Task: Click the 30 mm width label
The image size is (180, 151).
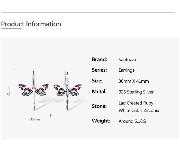Action: click(x=35, y=119)
